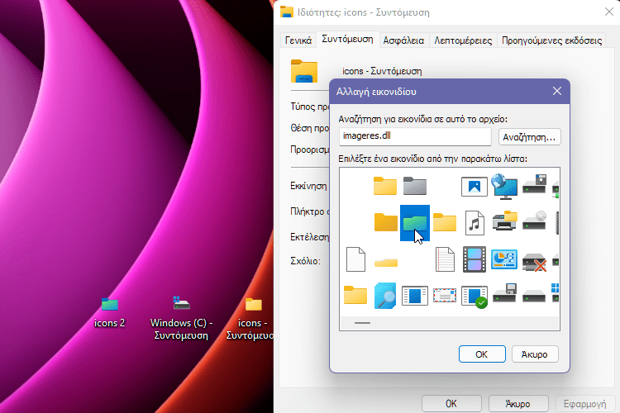The image size is (620, 413).
Task: Choose the documents with magnifier search icon
Action: click(x=384, y=296)
